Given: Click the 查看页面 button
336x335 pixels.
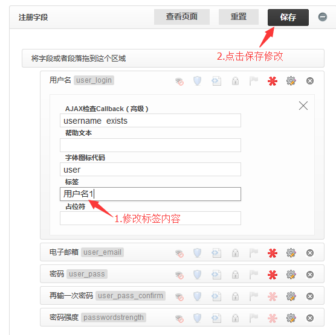Looking at the screenshot, I should coord(182,17).
